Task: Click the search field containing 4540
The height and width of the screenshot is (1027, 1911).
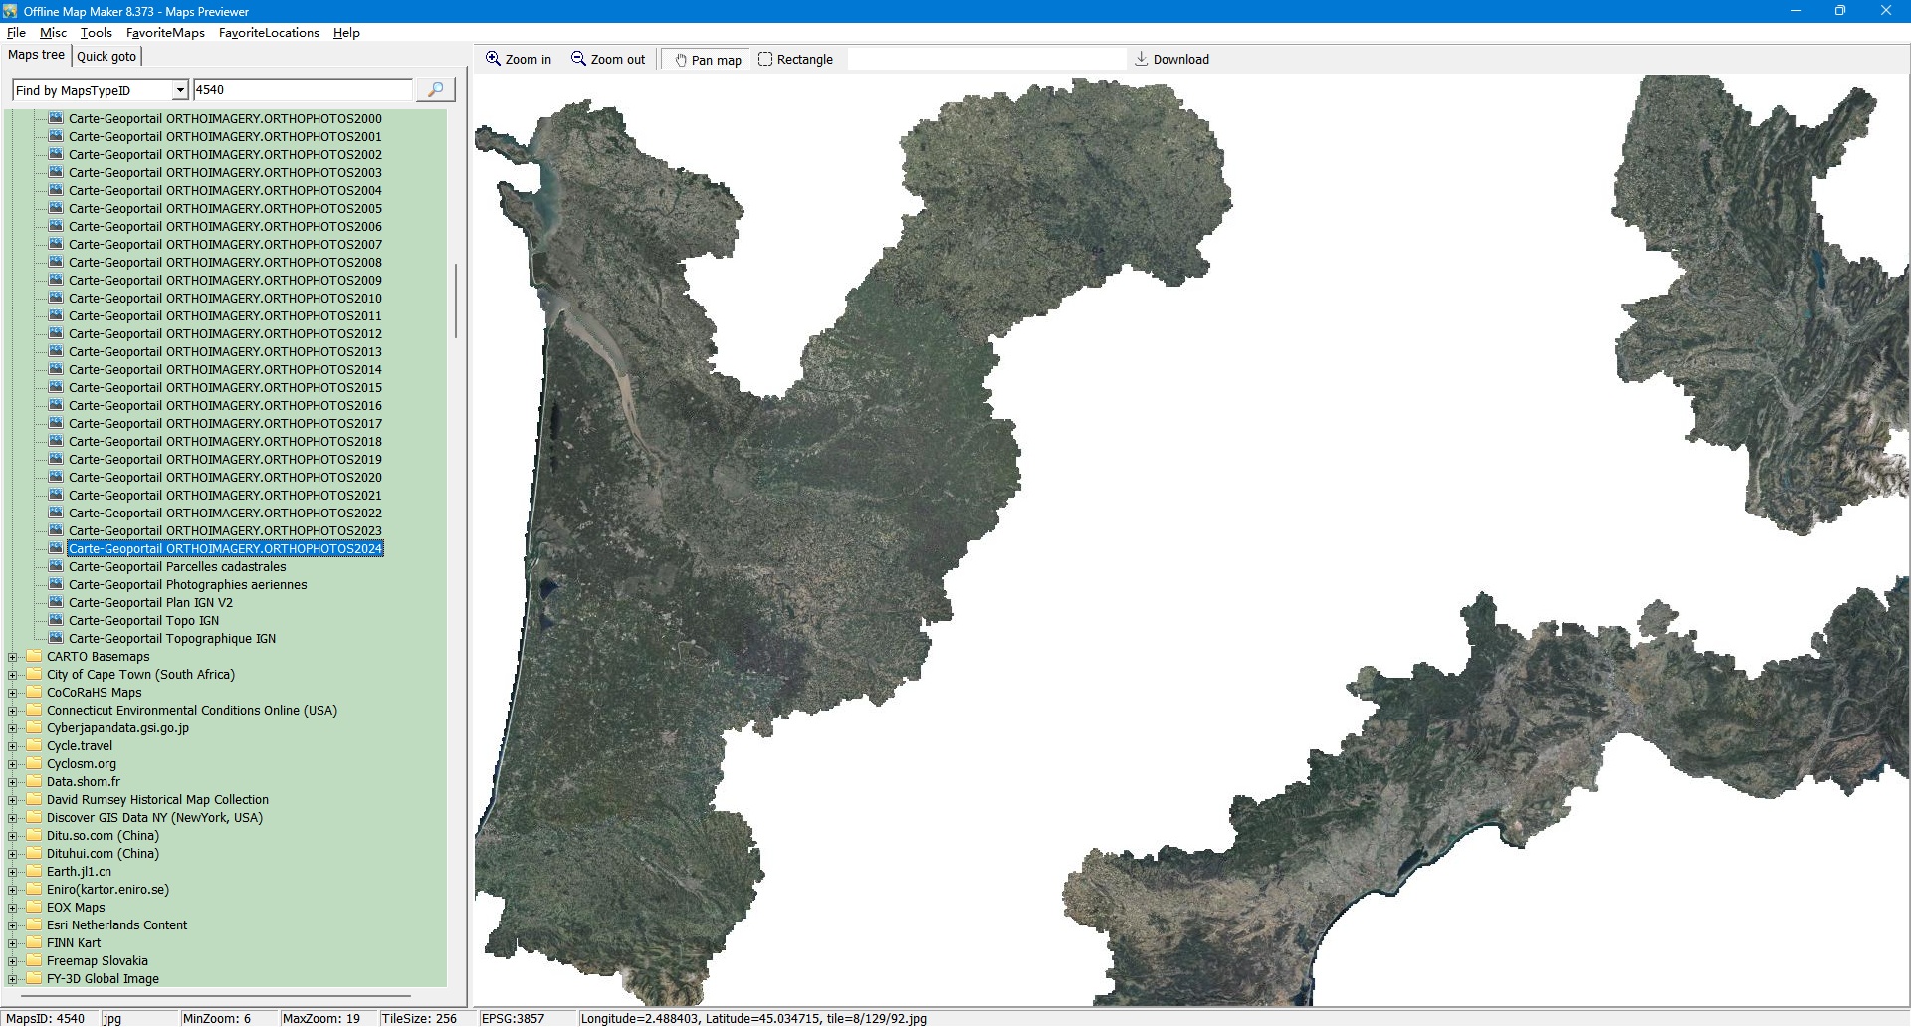Action: click(x=302, y=90)
